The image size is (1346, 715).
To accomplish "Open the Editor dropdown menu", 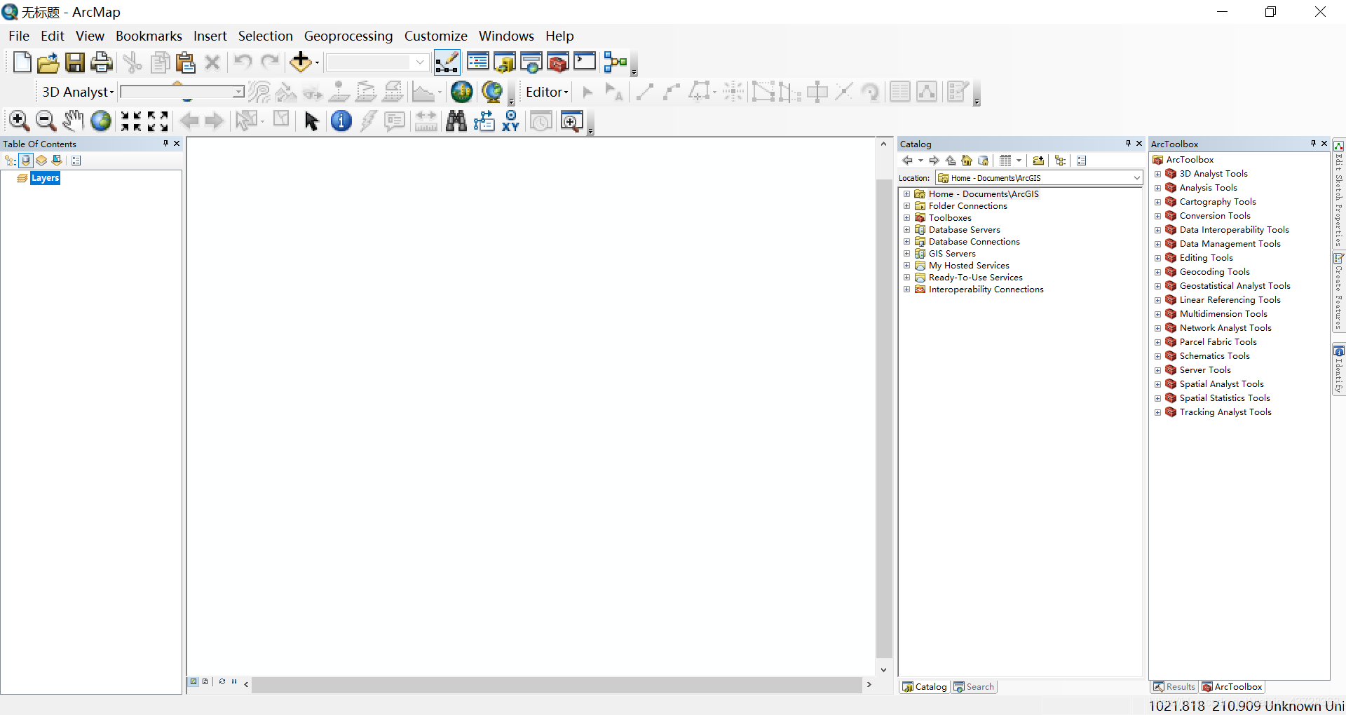I will pos(547,92).
